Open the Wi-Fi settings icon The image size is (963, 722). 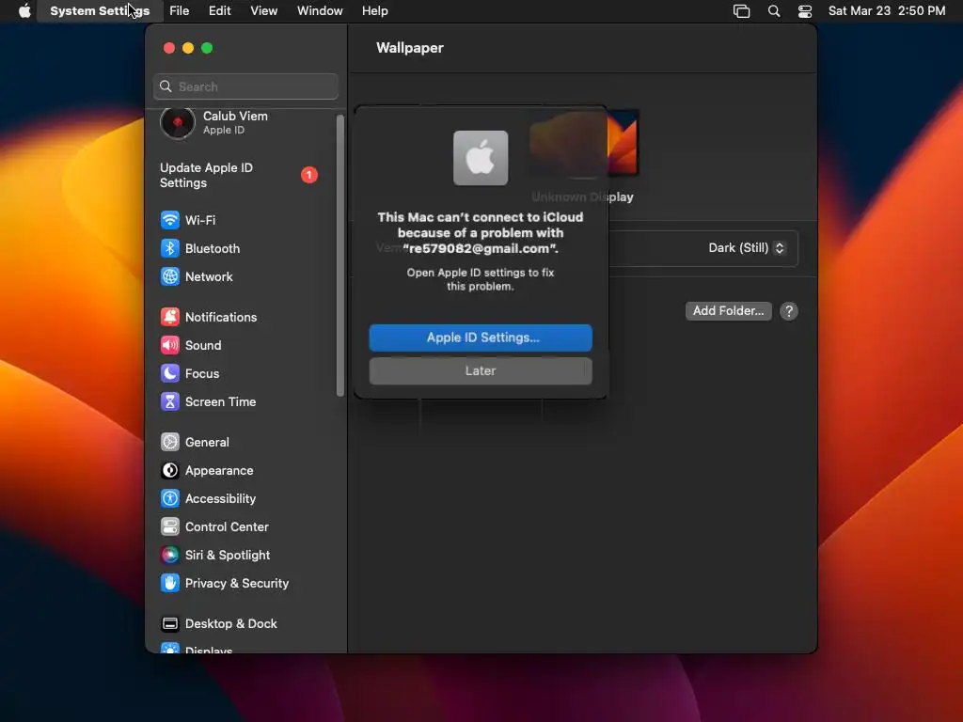pyautogui.click(x=170, y=220)
